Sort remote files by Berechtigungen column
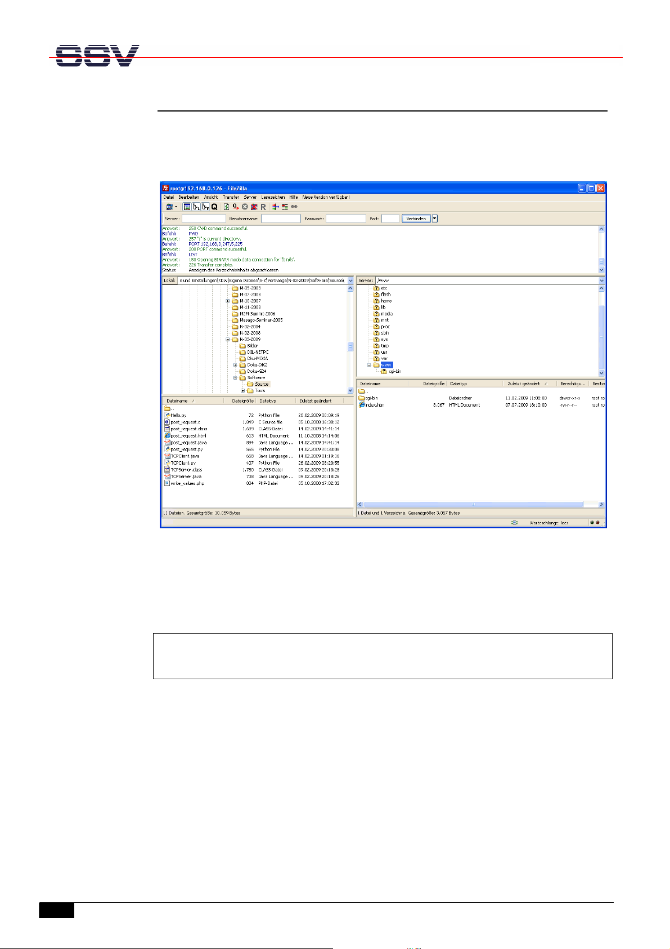 click(573, 384)
